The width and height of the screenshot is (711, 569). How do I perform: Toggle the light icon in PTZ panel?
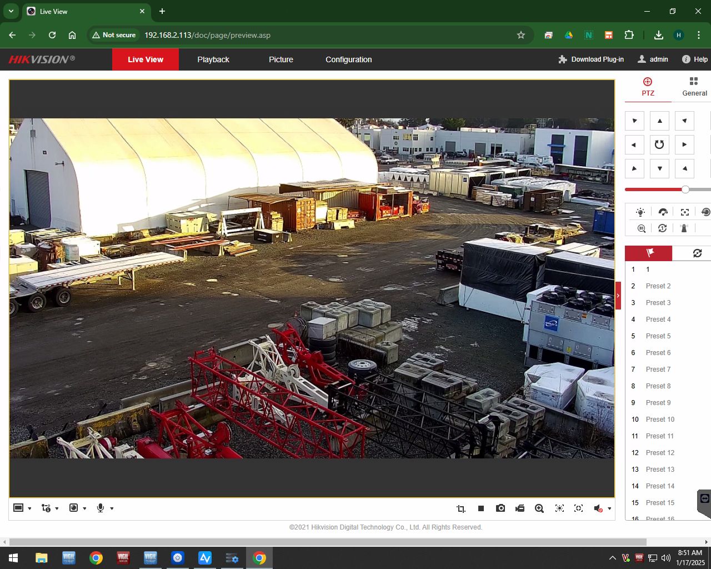[640, 212]
